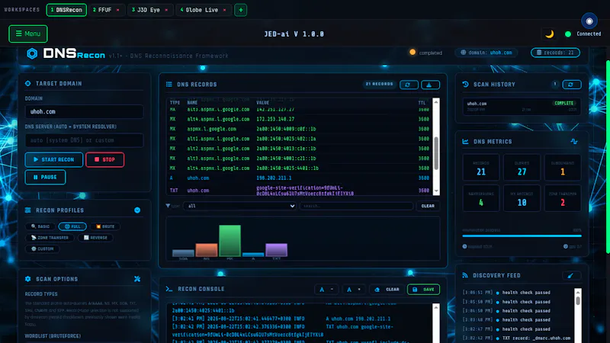The width and height of the screenshot is (610, 343).
Task: Clear the Recon Console output
Action: click(387, 290)
